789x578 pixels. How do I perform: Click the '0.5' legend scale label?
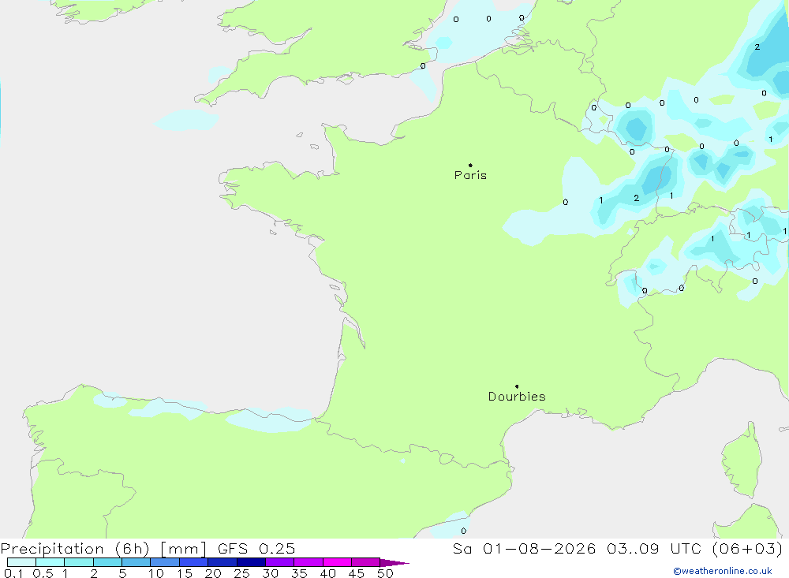43,573
